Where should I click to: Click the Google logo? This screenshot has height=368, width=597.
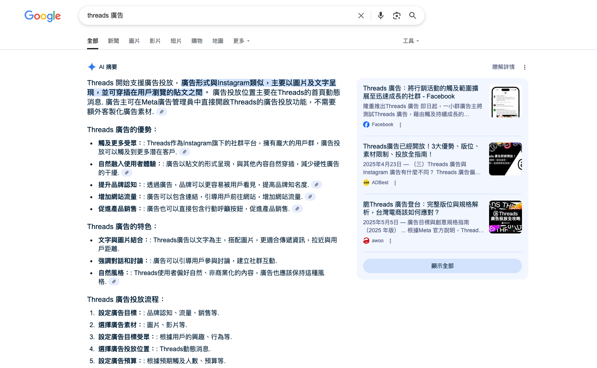pyautogui.click(x=43, y=16)
